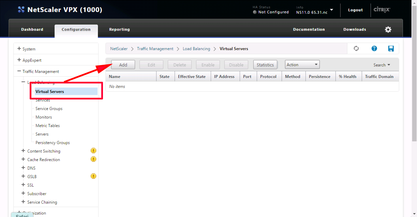Open the settings gear icon
417x217 pixels.
388,29
